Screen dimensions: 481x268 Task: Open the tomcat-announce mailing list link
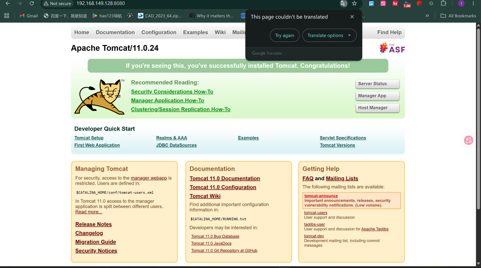[x=321, y=196]
